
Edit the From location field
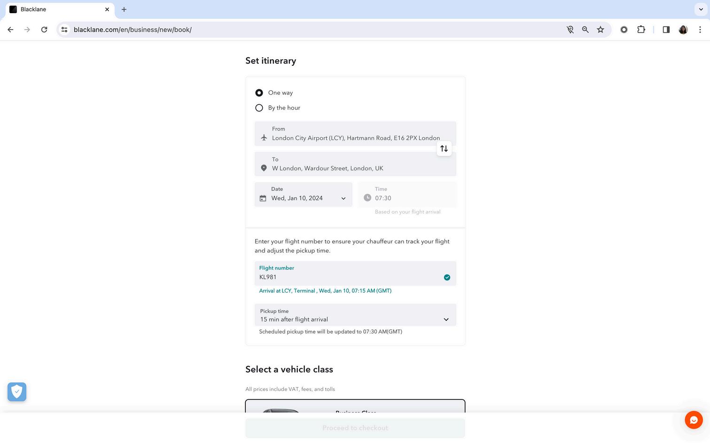[355, 133]
